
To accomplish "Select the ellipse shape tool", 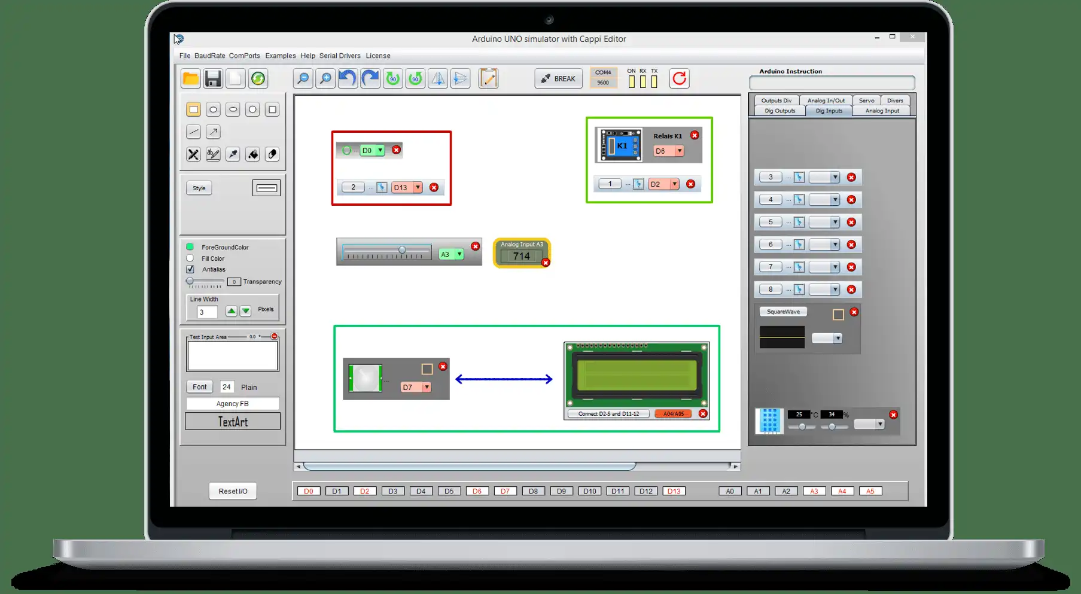I will 233,109.
